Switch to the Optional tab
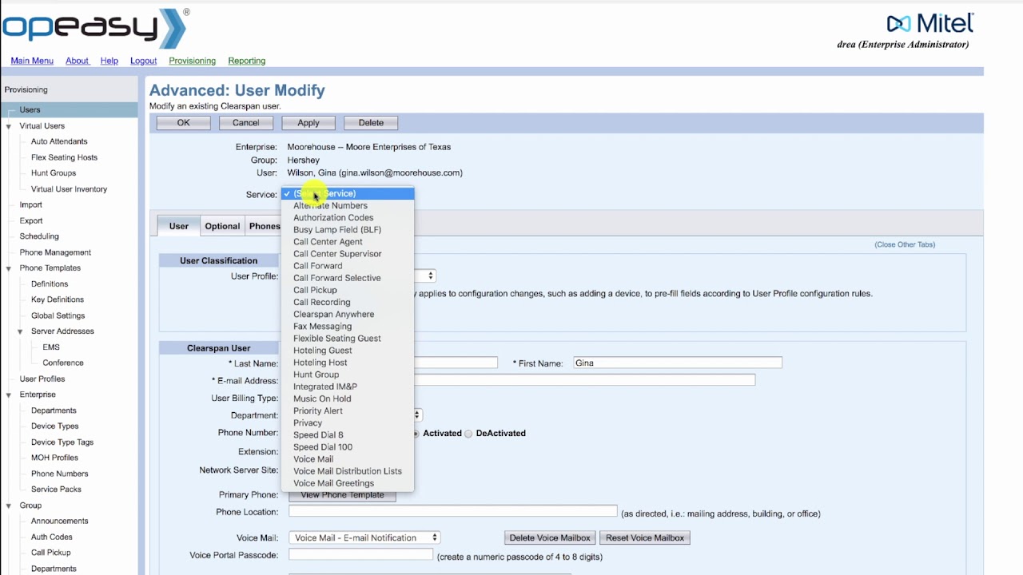The height and width of the screenshot is (575, 1023). coord(222,226)
